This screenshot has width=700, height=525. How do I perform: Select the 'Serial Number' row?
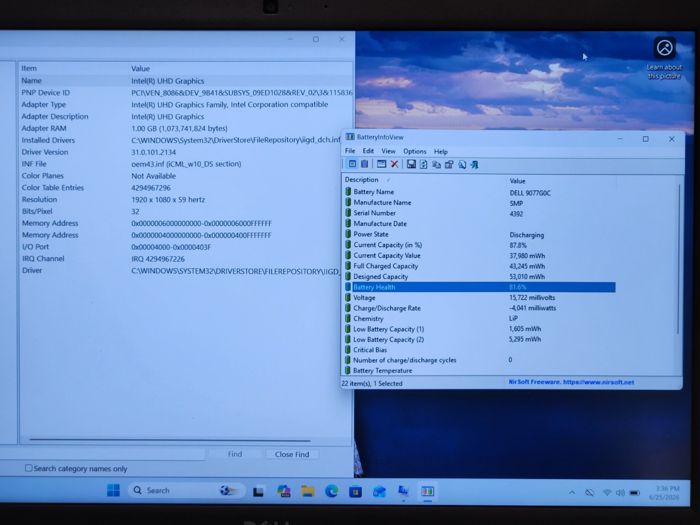tap(479, 213)
